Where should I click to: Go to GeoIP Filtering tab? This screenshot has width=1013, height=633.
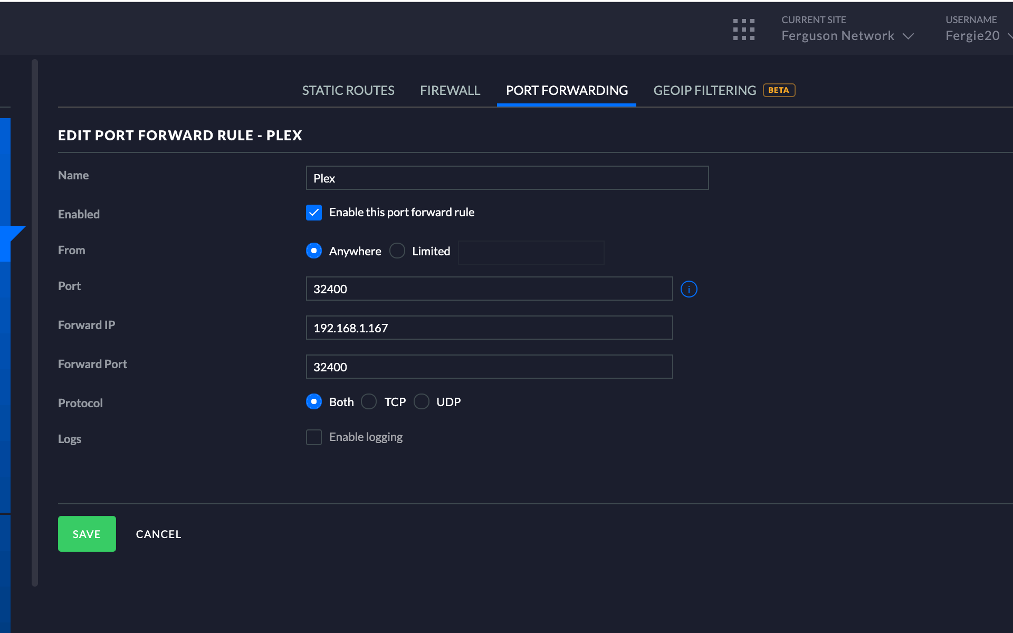tap(704, 91)
